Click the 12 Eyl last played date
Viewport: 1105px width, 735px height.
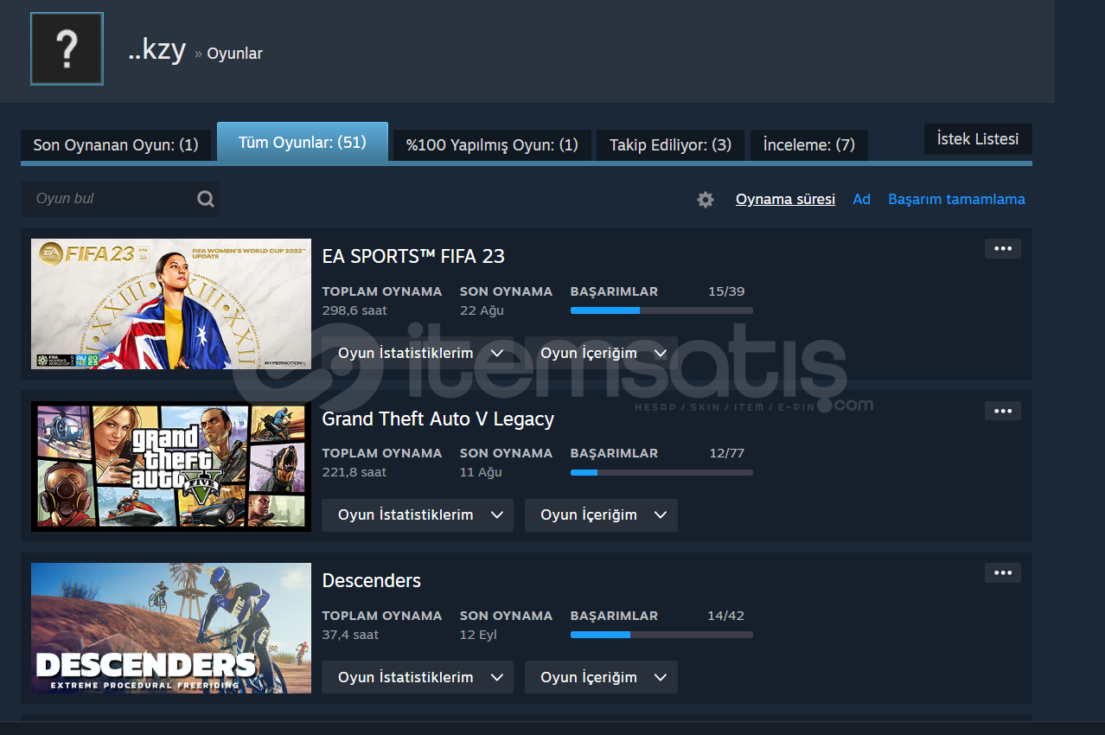(478, 635)
